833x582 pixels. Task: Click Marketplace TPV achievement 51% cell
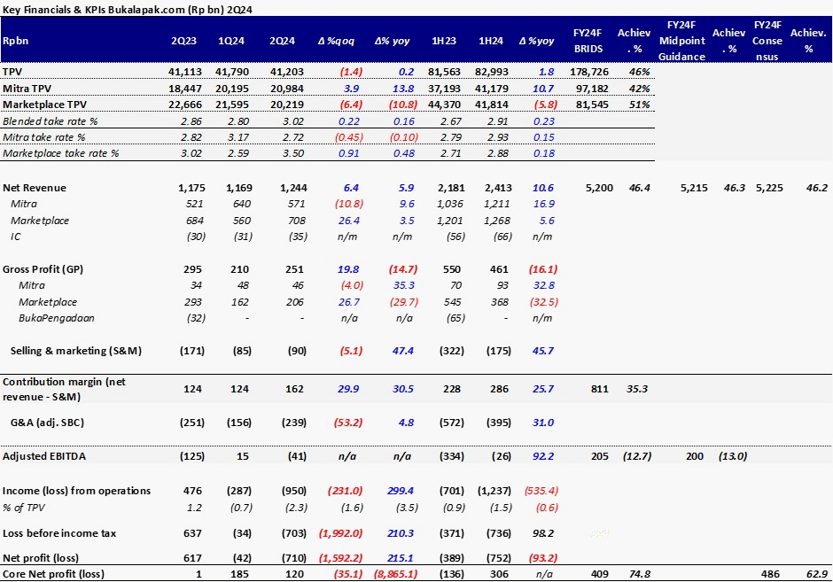coord(639,105)
